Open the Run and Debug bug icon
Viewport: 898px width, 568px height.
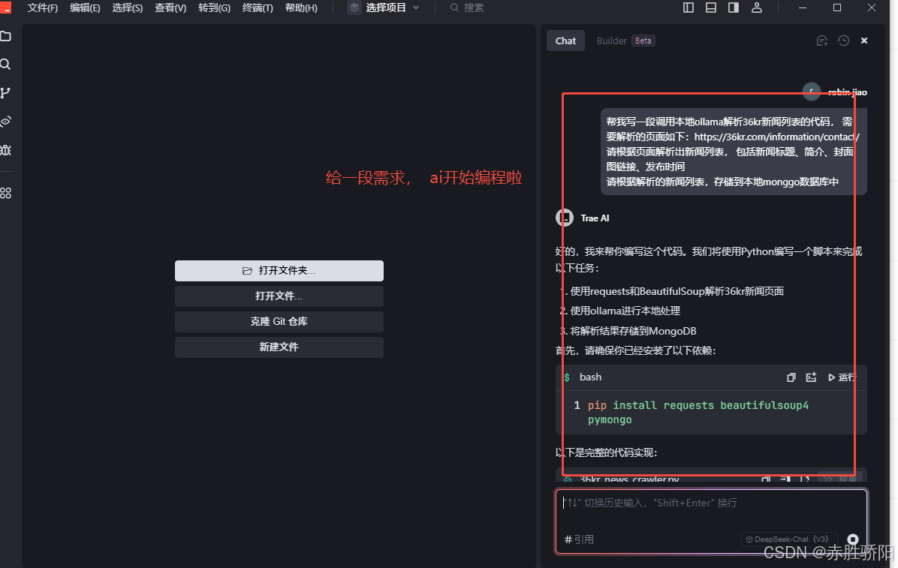coord(6,150)
